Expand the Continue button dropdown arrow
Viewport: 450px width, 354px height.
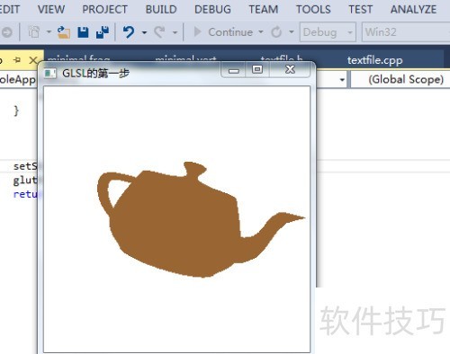(261, 31)
